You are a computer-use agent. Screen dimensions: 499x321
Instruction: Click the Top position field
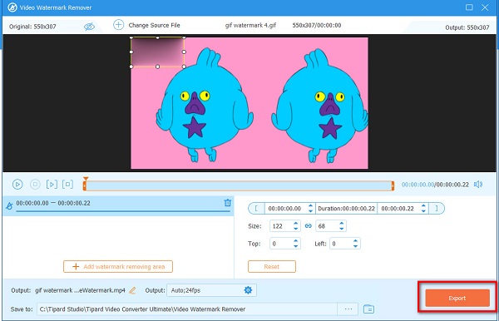(281, 244)
